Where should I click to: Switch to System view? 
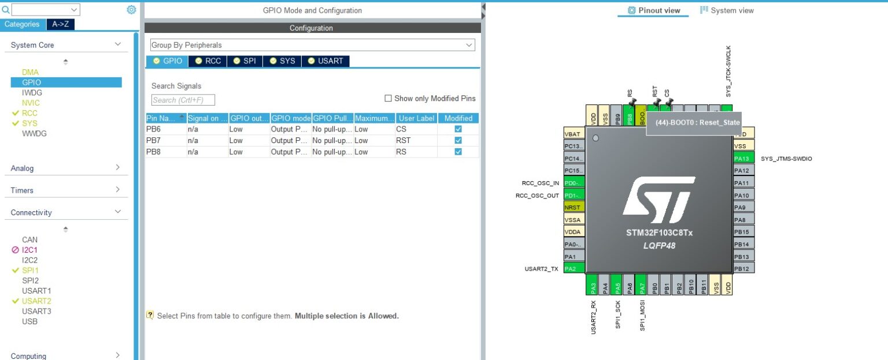[727, 10]
